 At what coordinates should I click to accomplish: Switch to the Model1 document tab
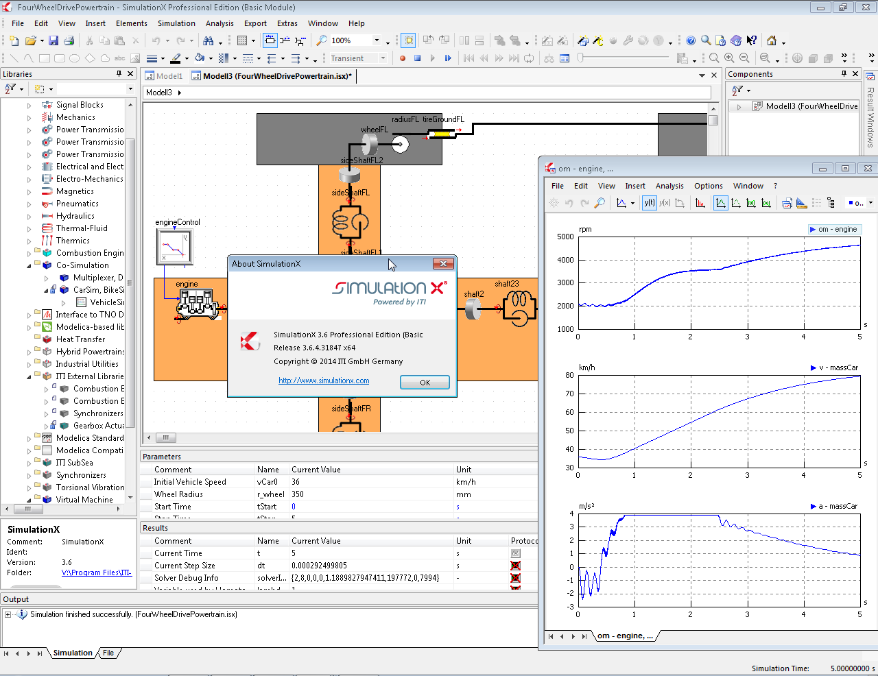164,76
